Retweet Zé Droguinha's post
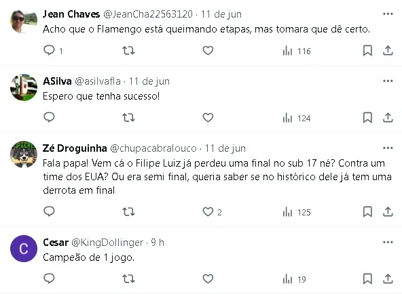 point(128,211)
